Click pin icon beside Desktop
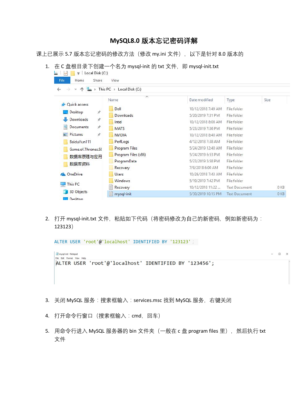Viewport: 308px width, 399px height. tap(99, 112)
